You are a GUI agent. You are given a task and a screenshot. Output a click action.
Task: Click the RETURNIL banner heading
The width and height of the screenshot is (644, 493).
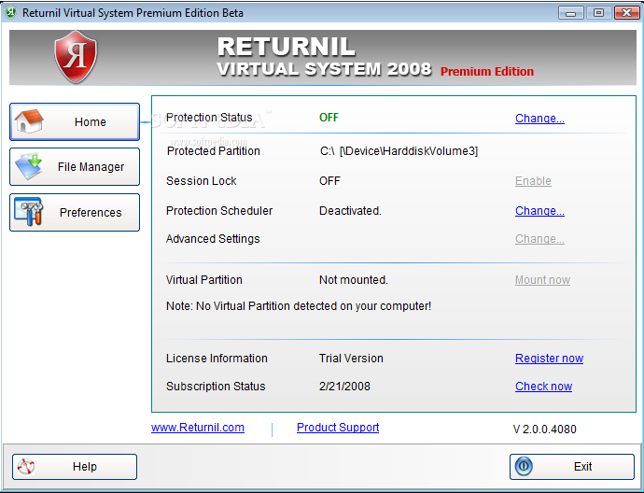click(287, 47)
